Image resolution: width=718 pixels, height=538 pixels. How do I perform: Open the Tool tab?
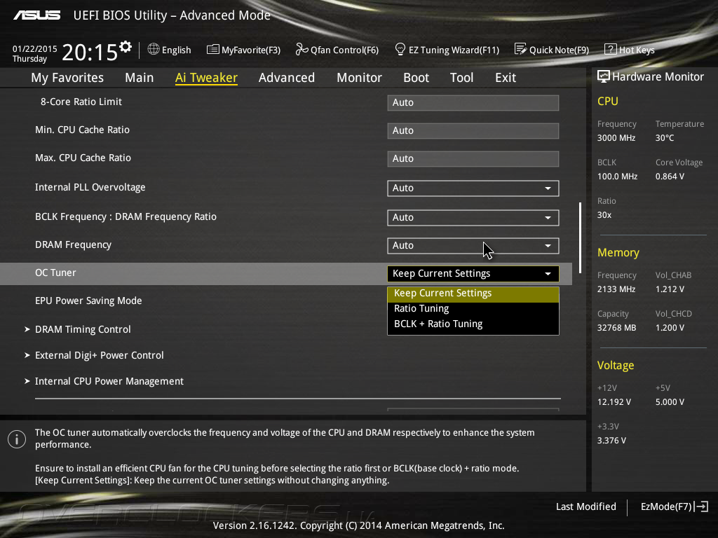tap(461, 78)
